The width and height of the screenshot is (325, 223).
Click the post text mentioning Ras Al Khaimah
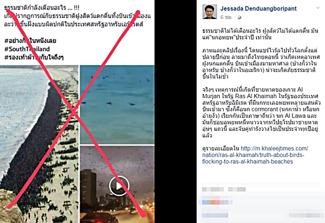[260, 112]
